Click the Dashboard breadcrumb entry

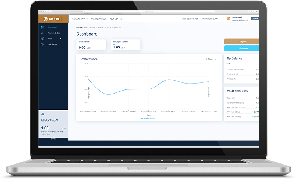[117, 28]
